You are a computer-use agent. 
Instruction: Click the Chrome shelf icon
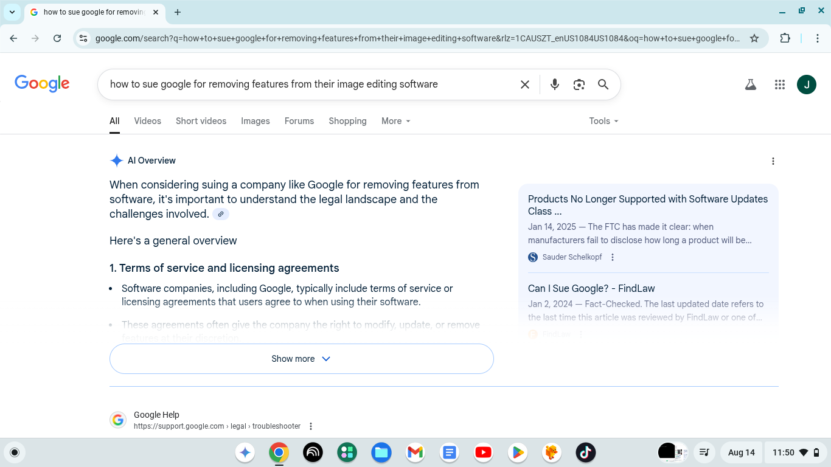pos(279,452)
